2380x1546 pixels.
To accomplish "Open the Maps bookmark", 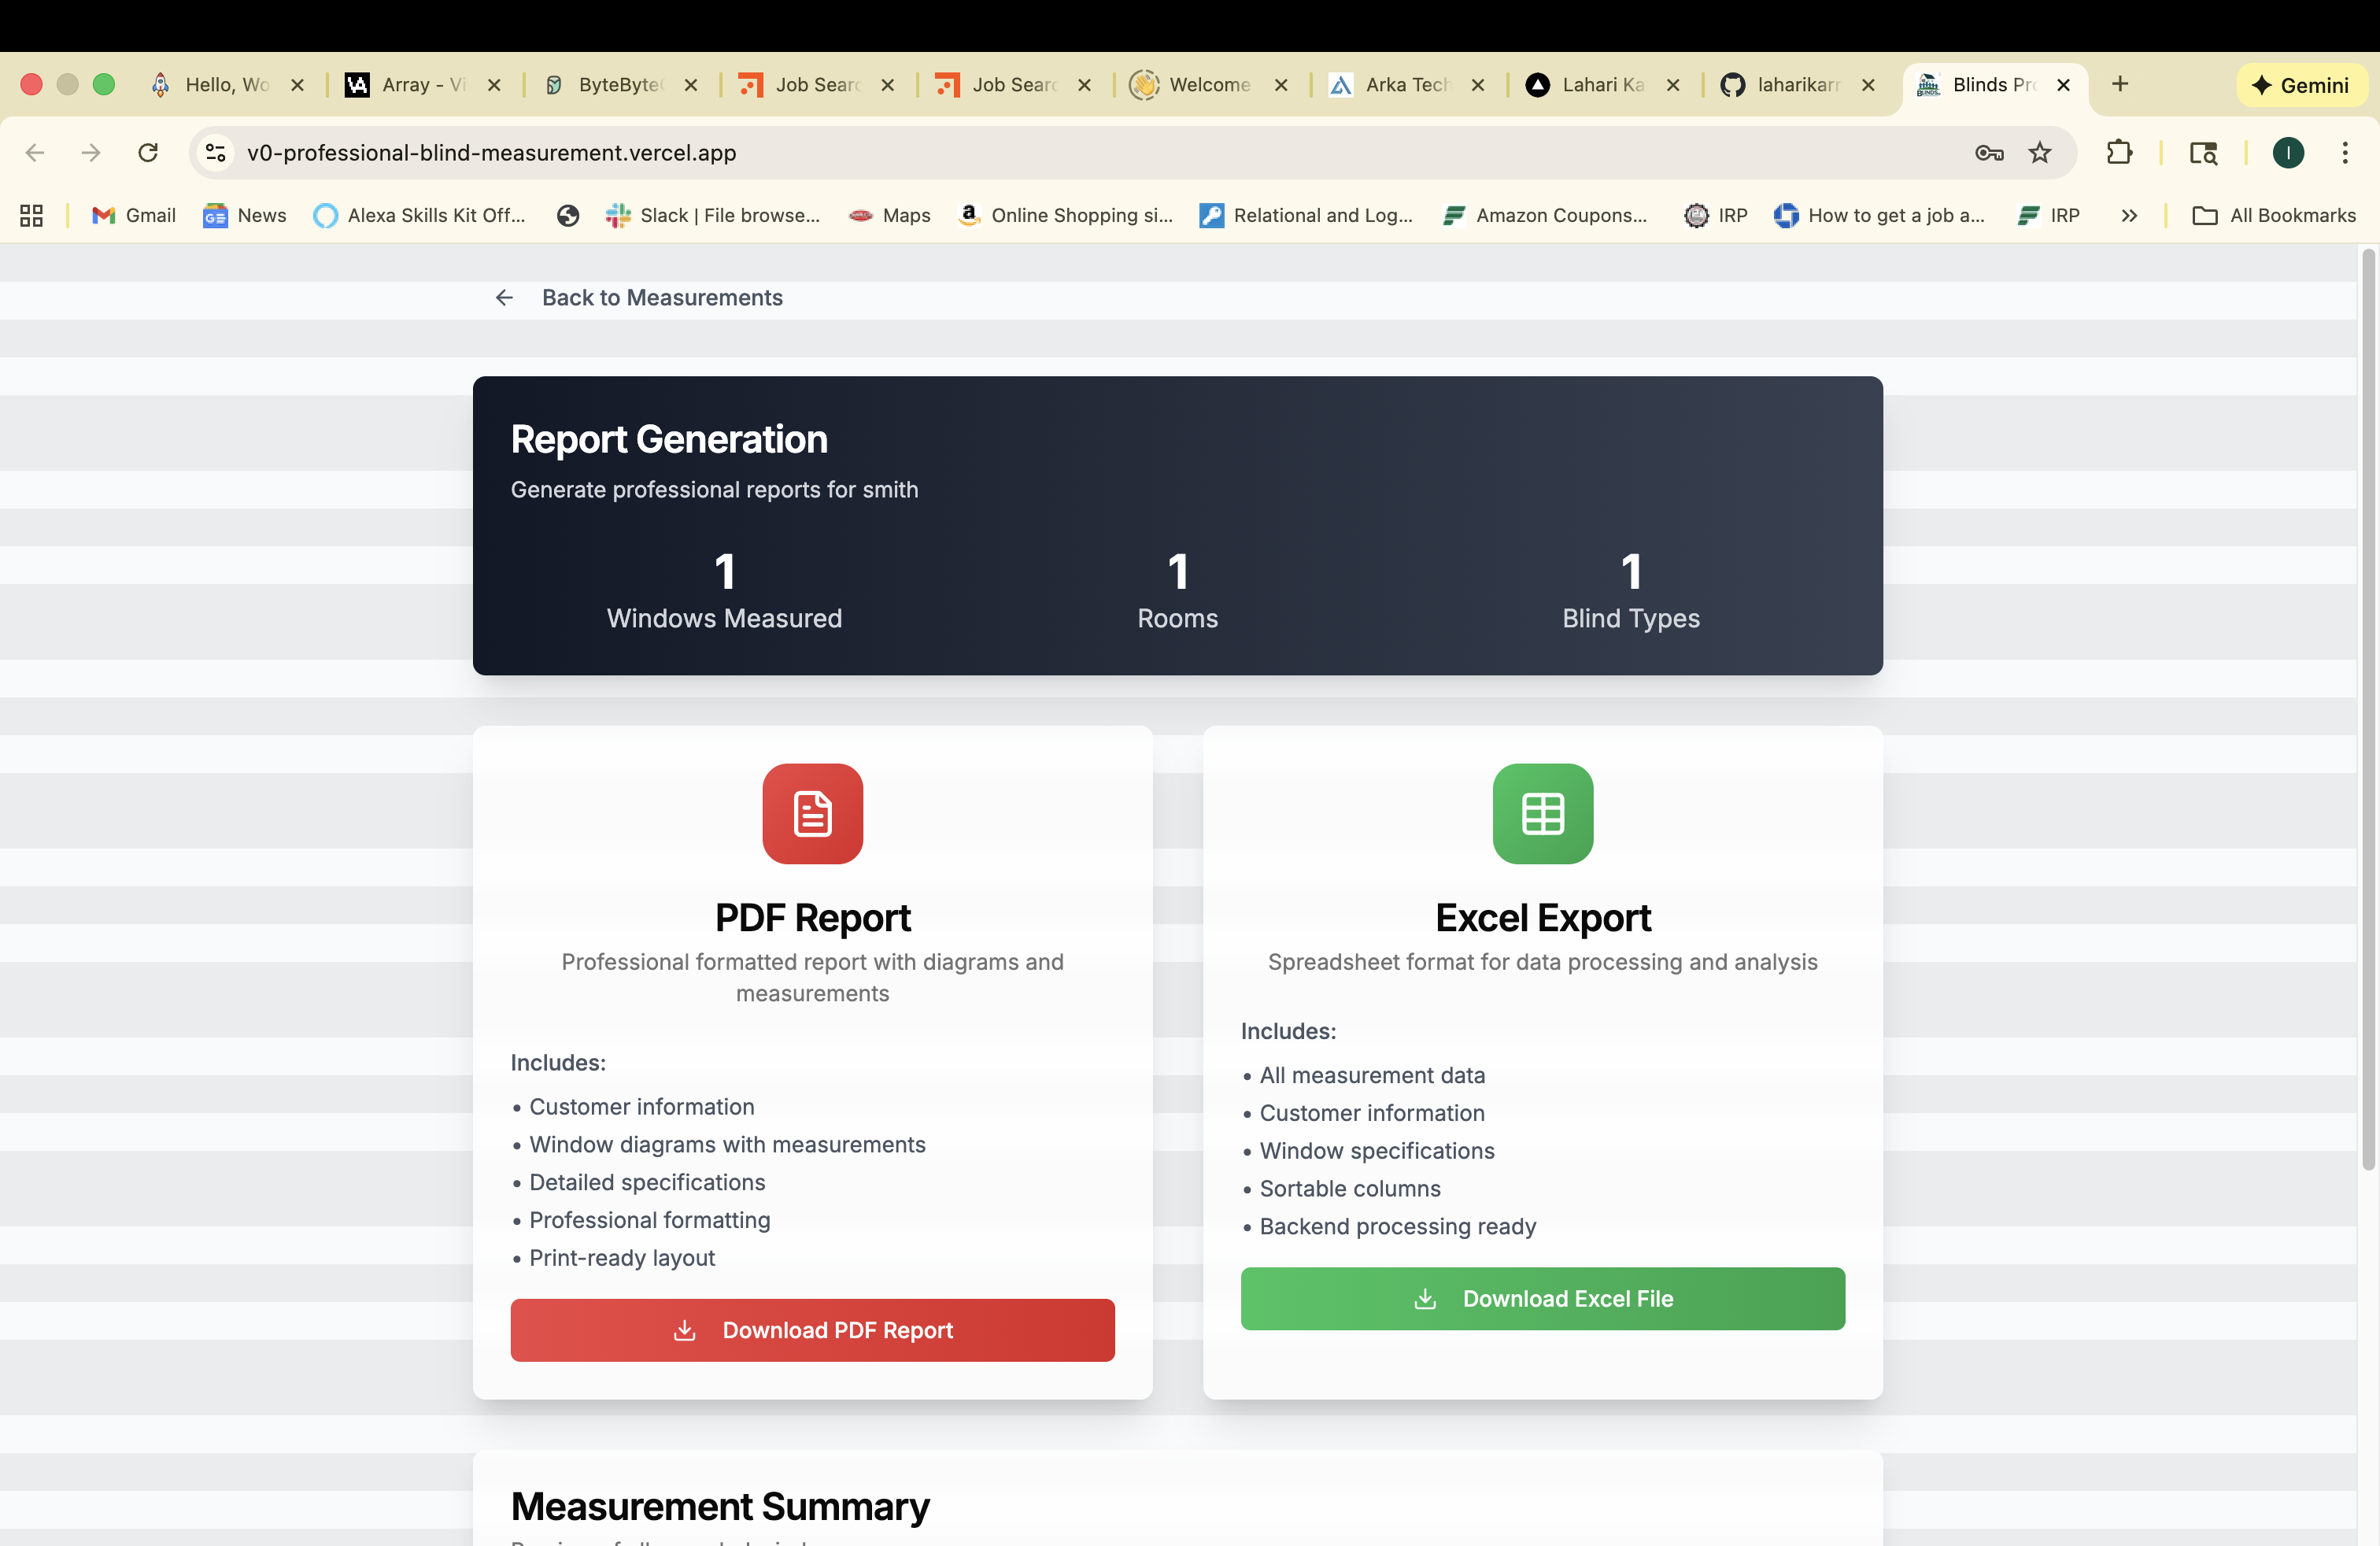I will point(888,215).
